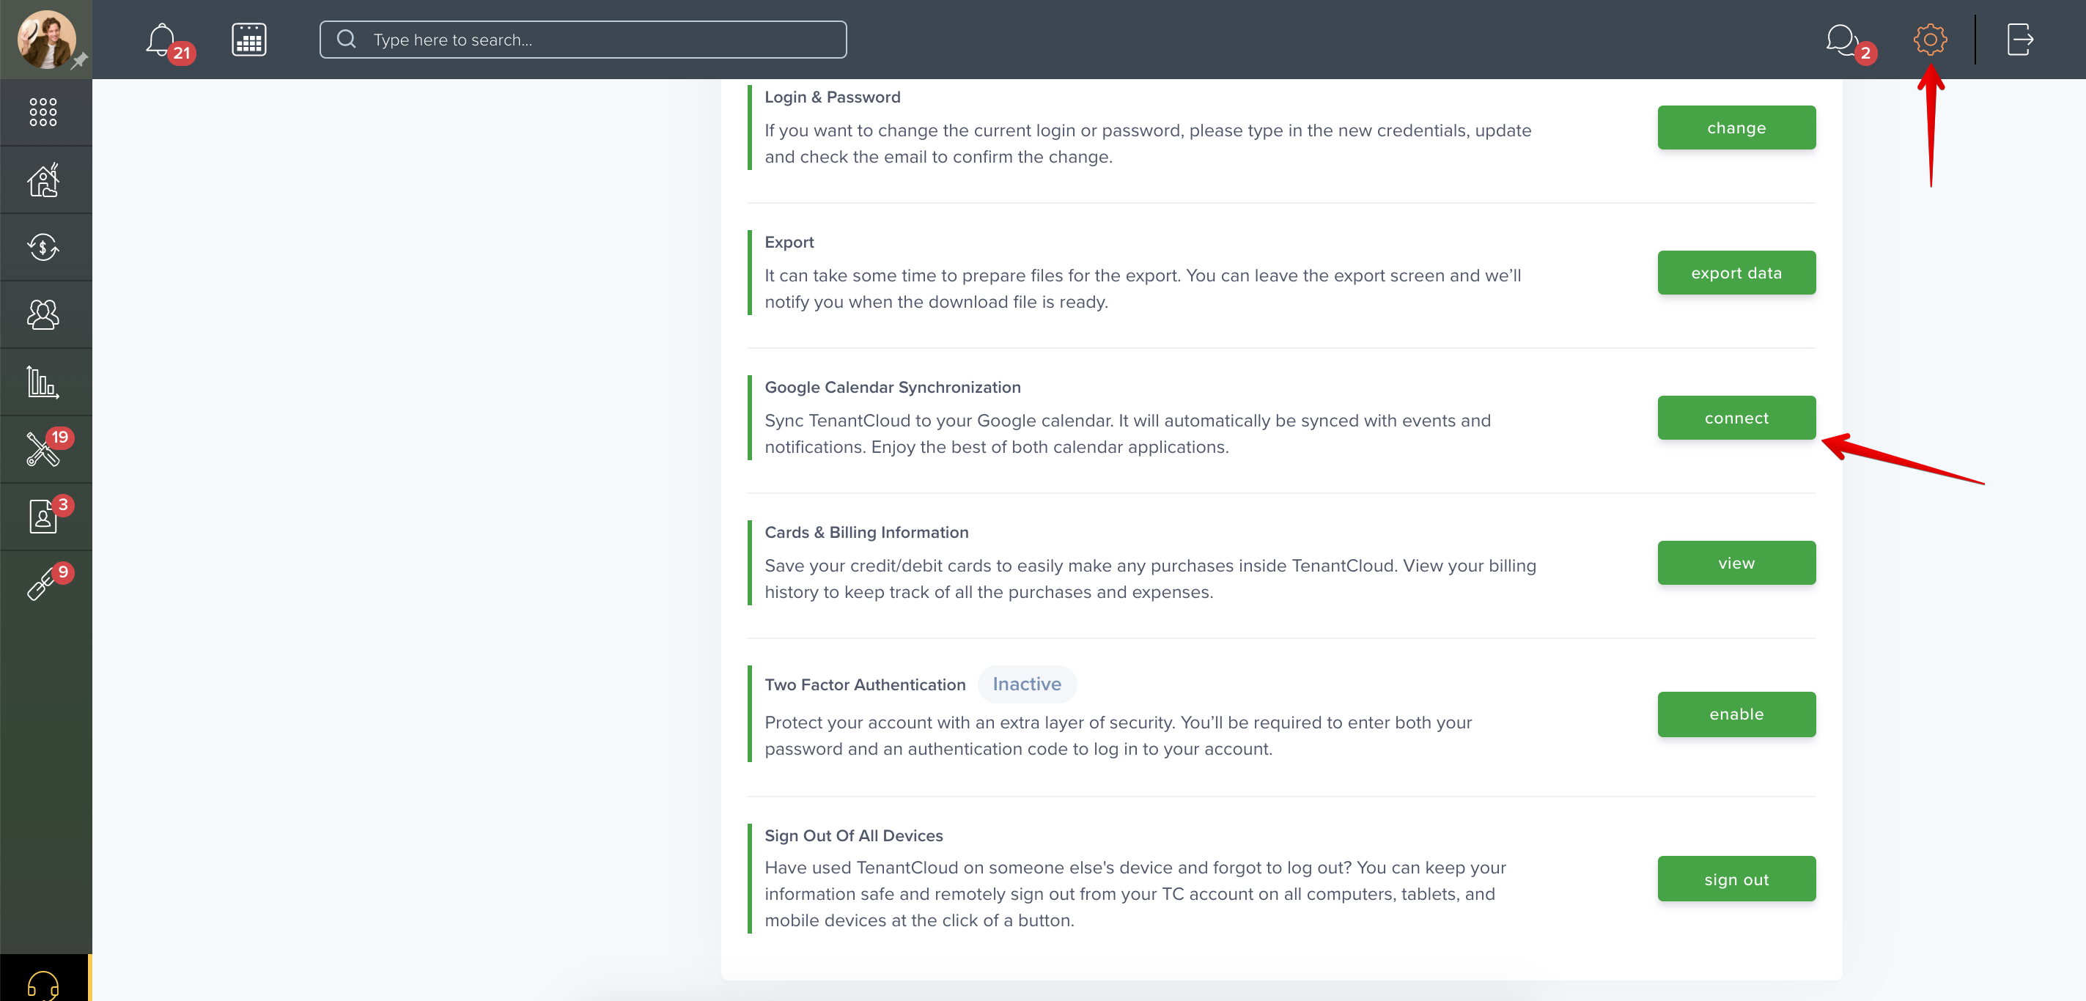Open the properties house icon
The height and width of the screenshot is (1001, 2086).
43,180
